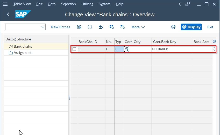Image resolution: width=220 pixels, height=135 pixels.
Task: Click the lock session icon
Action: tap(187, 4)
